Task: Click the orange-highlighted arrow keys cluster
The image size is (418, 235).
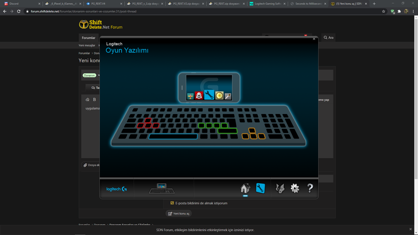Action: click(x=253, y=133)
